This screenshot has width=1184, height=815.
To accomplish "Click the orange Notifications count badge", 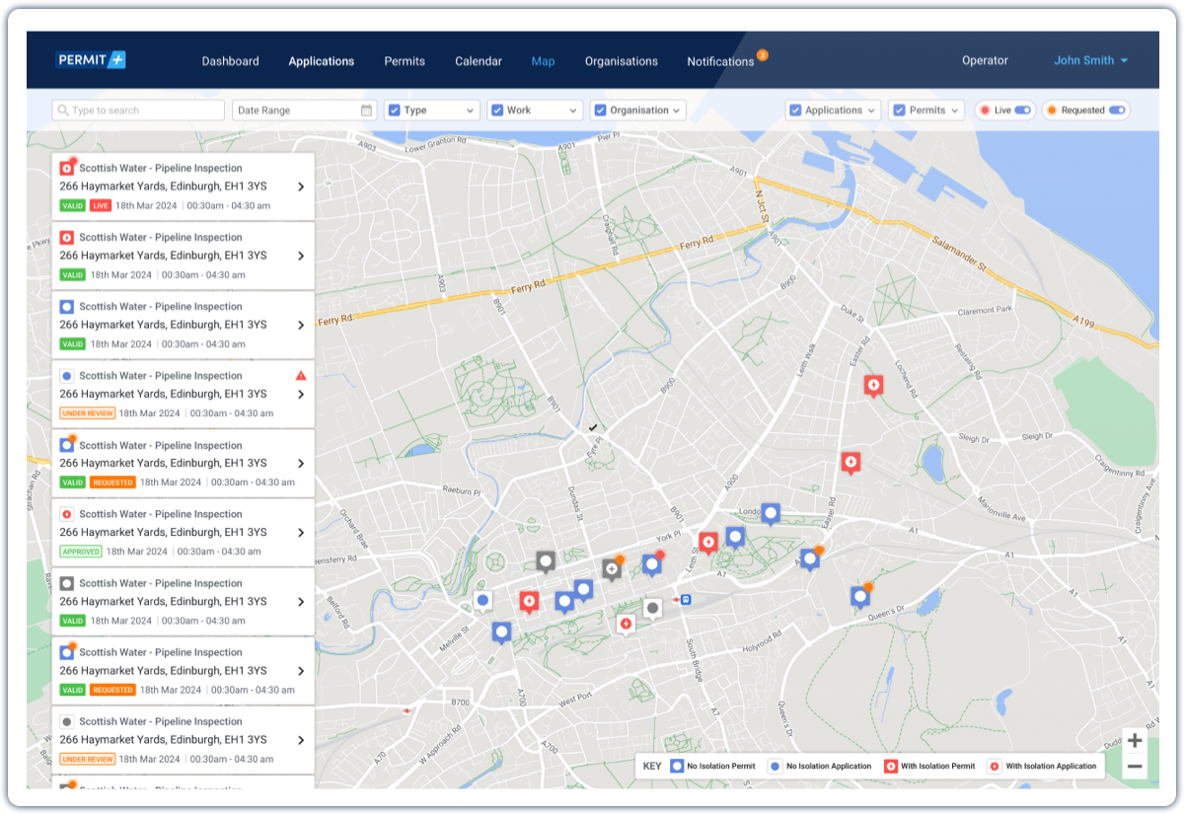I will (x=762, y=55).
